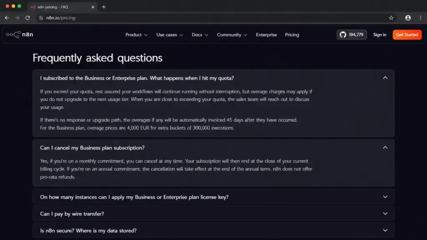Image resolution: width=427 pixels, height=240 pixels.
Task: Open the Product dropdown menu
Action: [x=136, y=35]
